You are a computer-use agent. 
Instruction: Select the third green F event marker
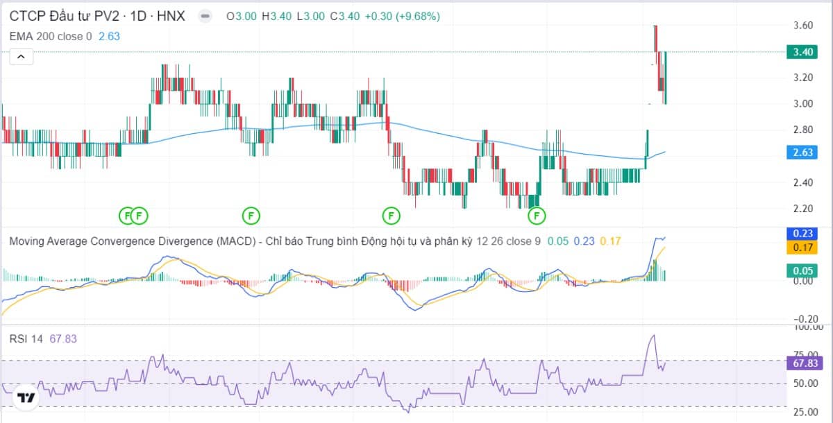click(251, 216)
